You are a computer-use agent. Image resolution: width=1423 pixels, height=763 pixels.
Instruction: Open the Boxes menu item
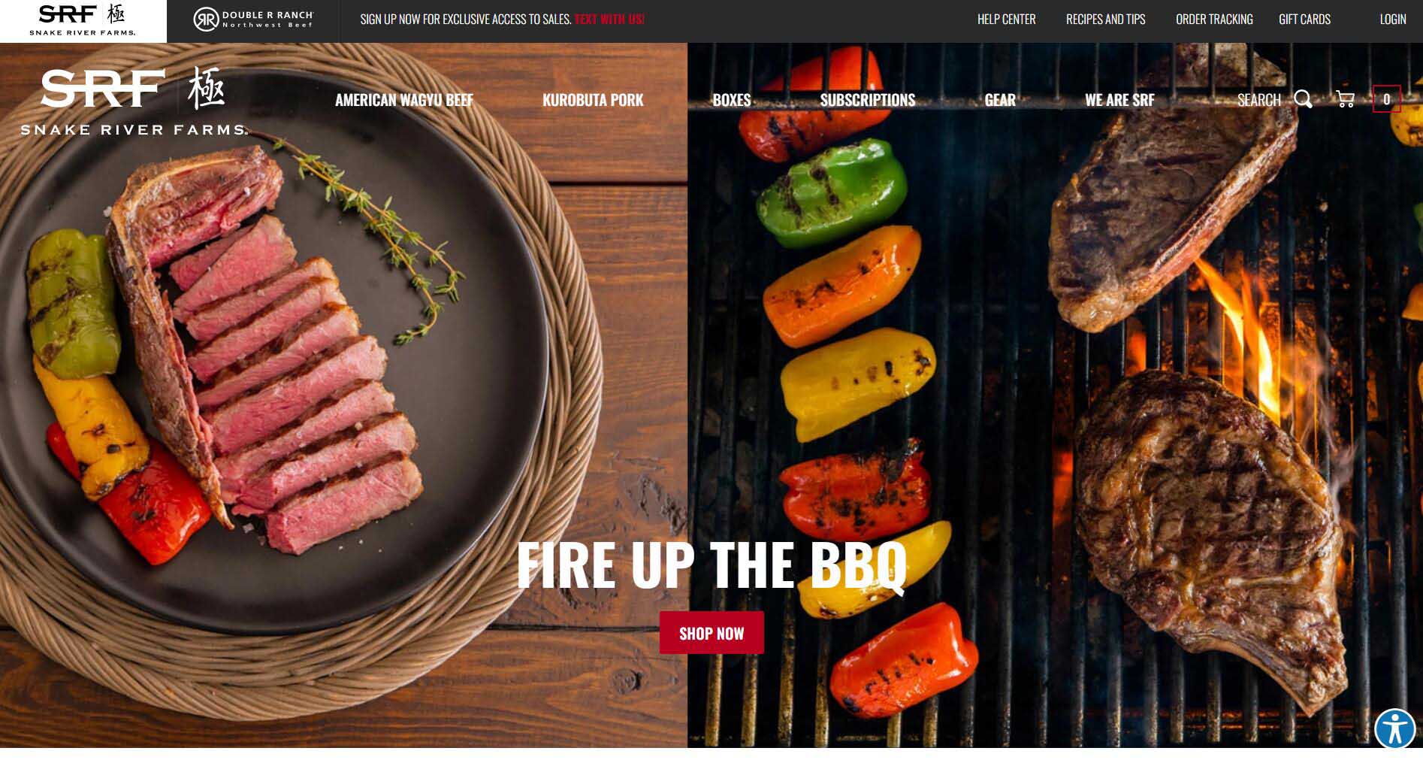point(731,100)
